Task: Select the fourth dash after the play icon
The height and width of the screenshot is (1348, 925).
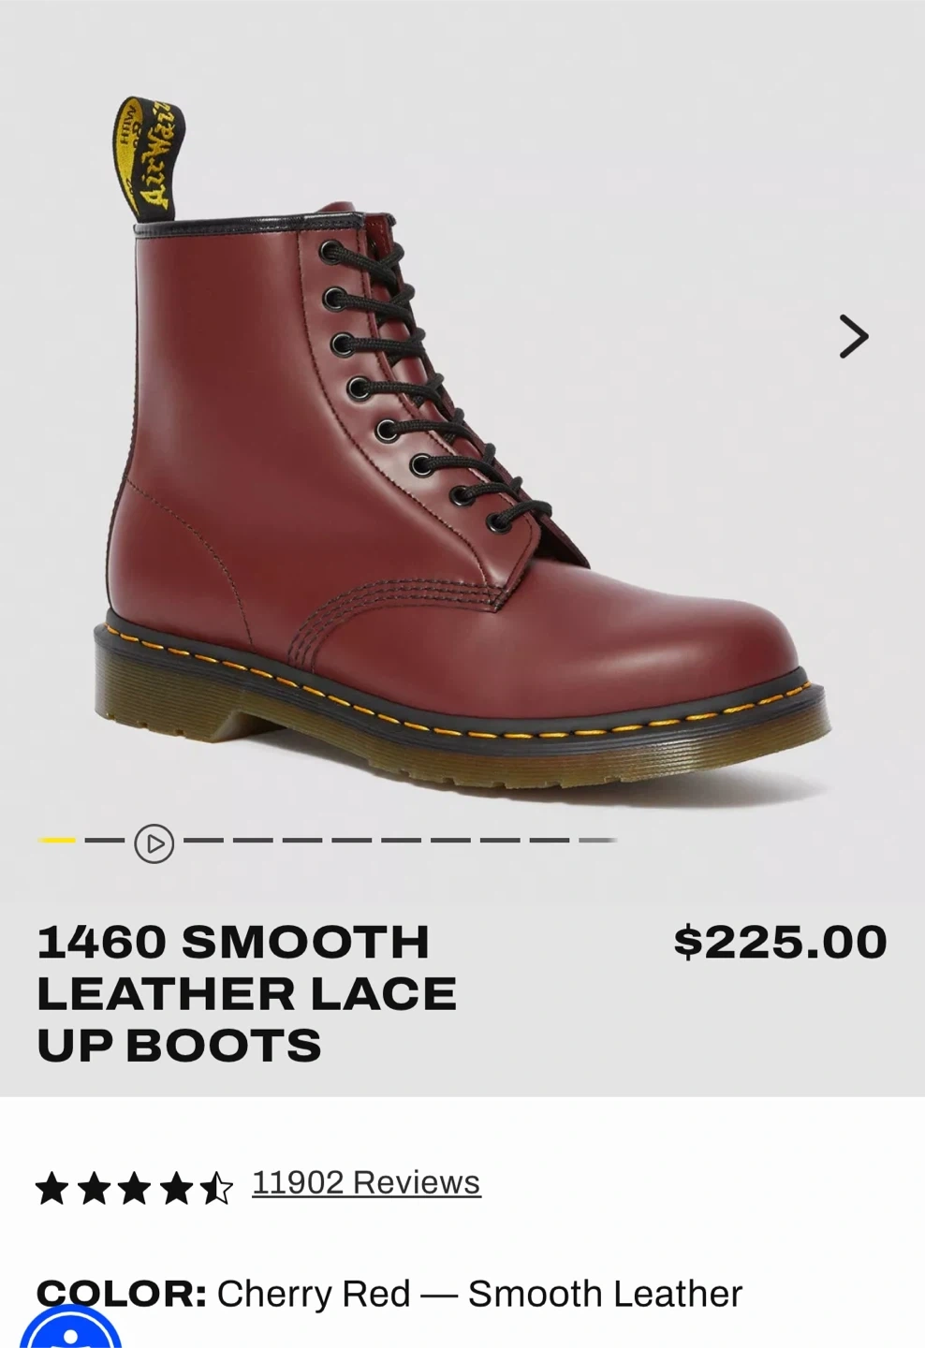Action: [x=351, y=840]
